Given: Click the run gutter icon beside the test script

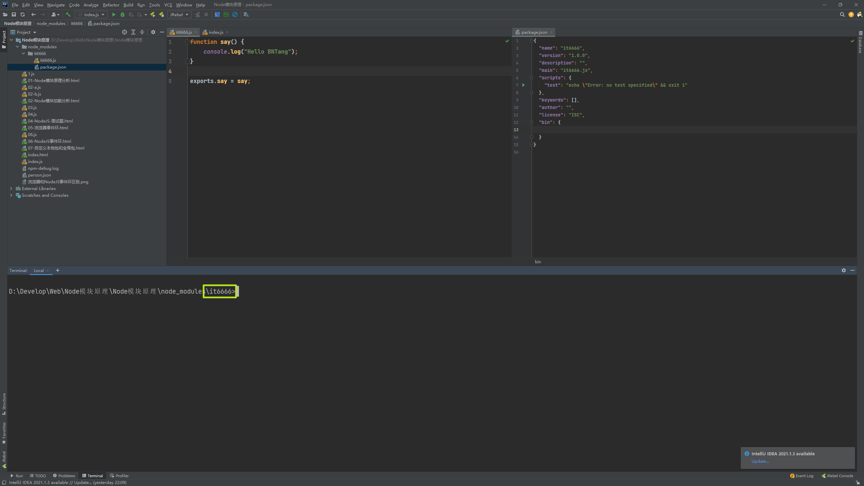Looking at the screenshot, I should pos(523,85).
